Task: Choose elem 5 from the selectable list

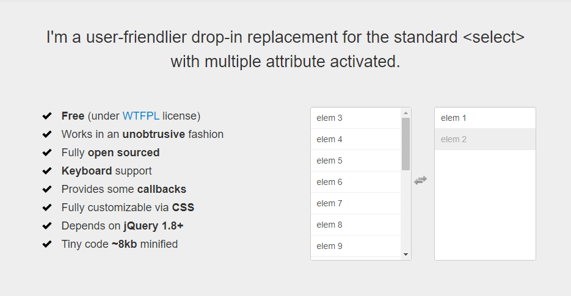Action: pos(355,161)
